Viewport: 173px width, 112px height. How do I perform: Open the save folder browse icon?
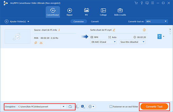[70, 107]
